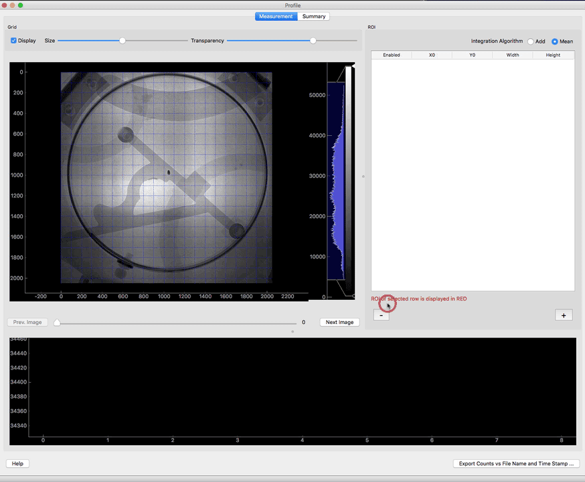This screenshot has height=482, width=585.
Task: Click the grid Size slider handle
Action: pos(122,41)
